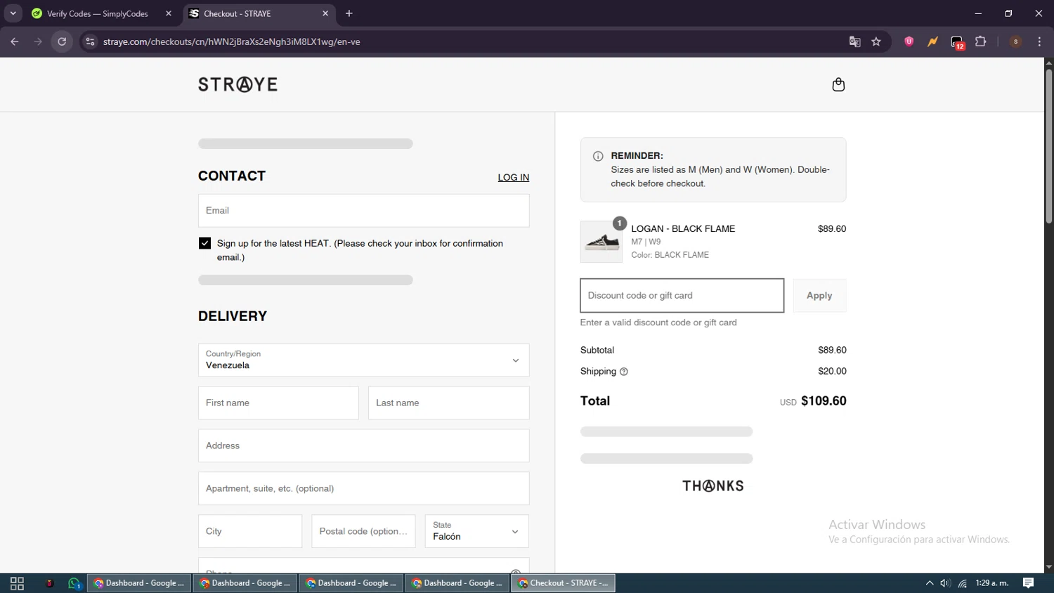Click the orange lightning extension icon
This screenshot has width=1054, height=593.
tap(932, 41)
